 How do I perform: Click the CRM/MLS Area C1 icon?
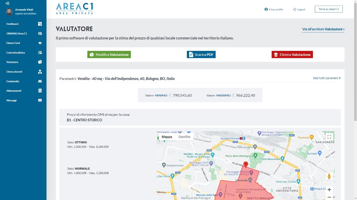point(40,33)
